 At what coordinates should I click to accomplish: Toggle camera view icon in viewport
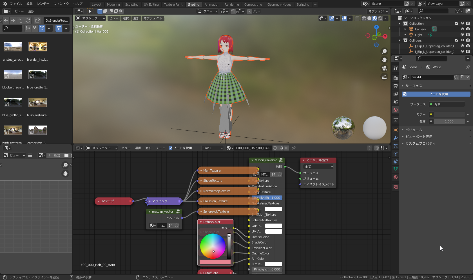click(384, 68)
